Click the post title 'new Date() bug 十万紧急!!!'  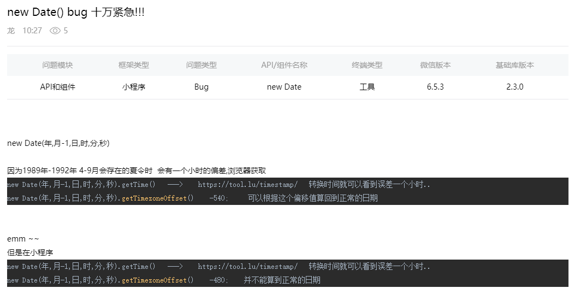(x=76, y=12)
